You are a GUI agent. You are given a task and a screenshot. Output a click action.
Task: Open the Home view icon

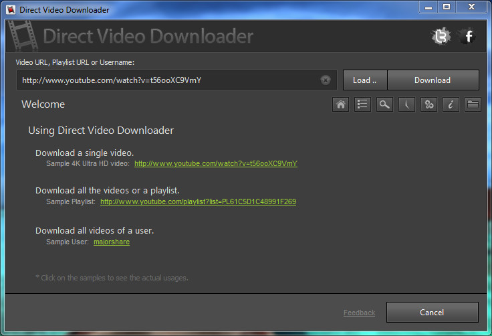[340, 104]
